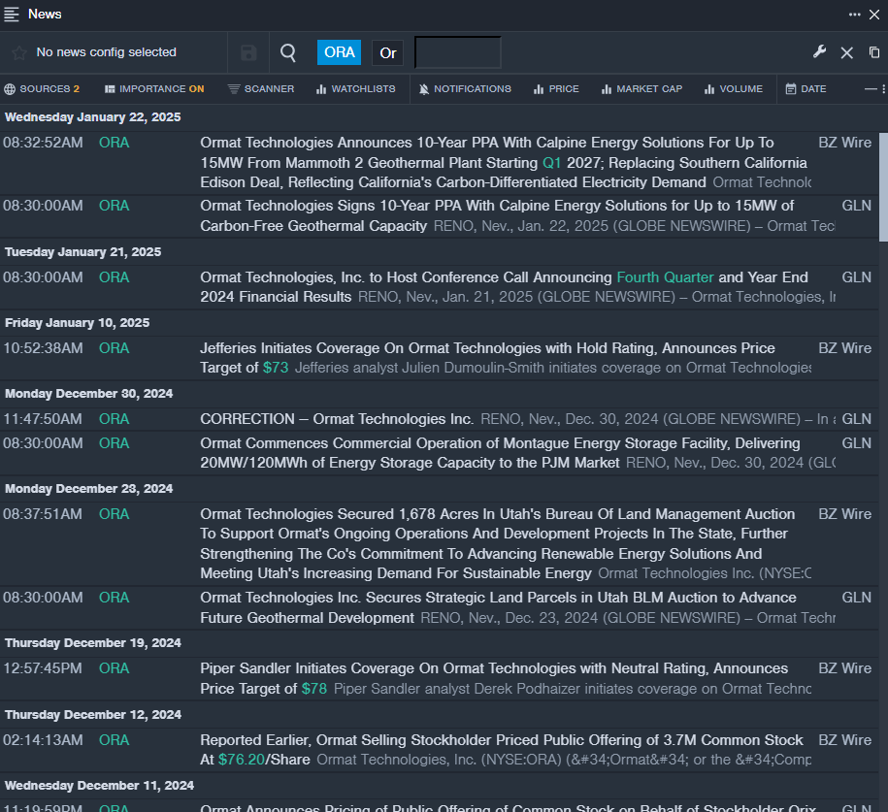Open the three-dot panel options menu
This screenshot has width=888, height=812.
pyautogui.click(x=854, y=14)
